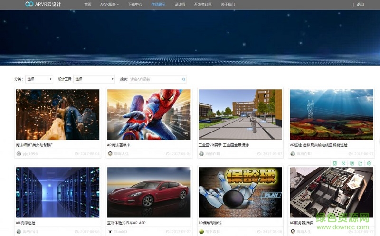Expand the ARVR服务 navigation menu

[109, 4]
